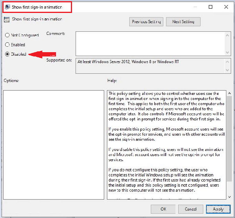Choose the Disabled radio option
Image resolution: width=235 pixels, height=218 pixels.
point(7,54)
